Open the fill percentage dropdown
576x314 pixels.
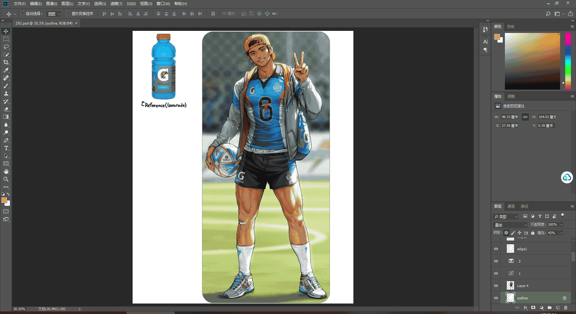tap(562, 233)
